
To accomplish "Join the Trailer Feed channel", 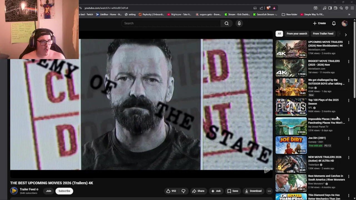I will tap(49, 191).
